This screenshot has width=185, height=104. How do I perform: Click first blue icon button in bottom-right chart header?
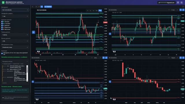[181, 58]
